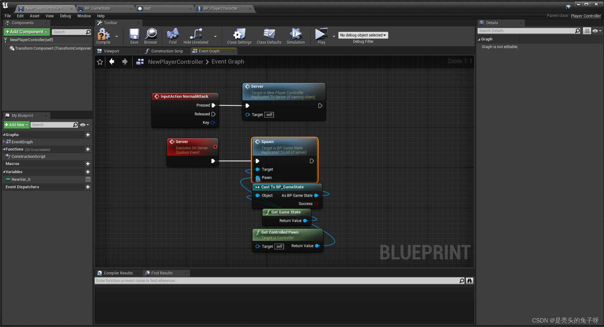
Task: Browse to asset in Content Browser
Action: tap(151, 35)
